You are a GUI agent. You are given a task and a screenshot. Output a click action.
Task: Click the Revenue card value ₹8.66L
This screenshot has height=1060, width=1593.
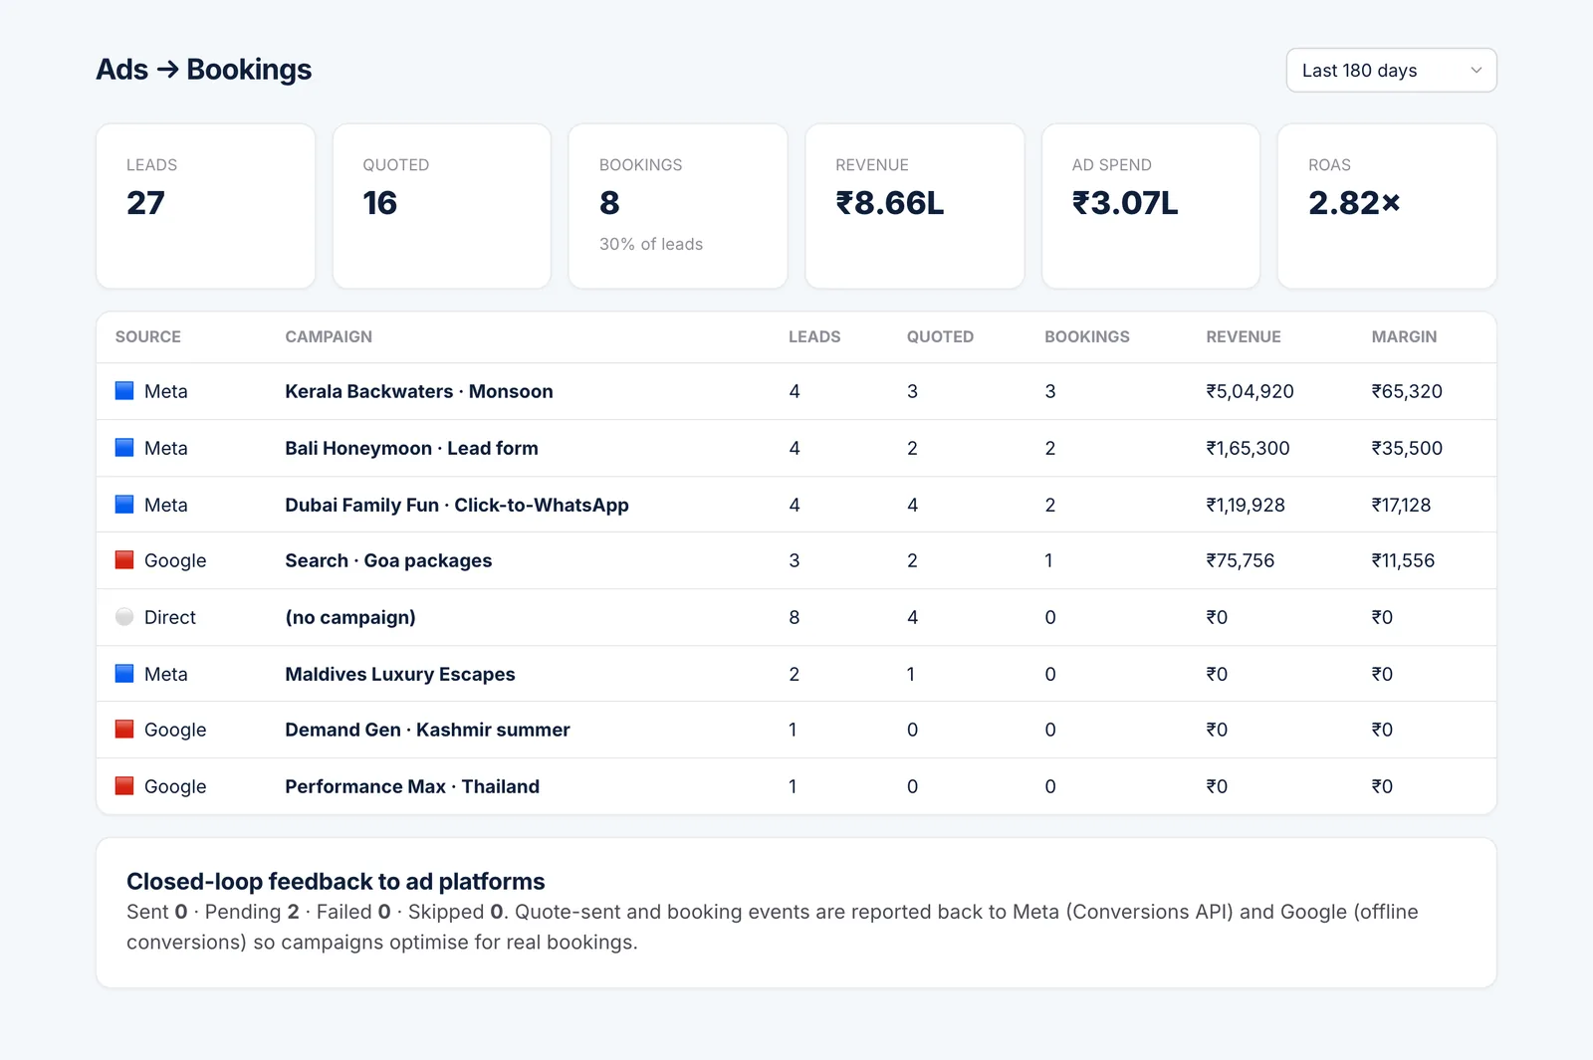890,203
